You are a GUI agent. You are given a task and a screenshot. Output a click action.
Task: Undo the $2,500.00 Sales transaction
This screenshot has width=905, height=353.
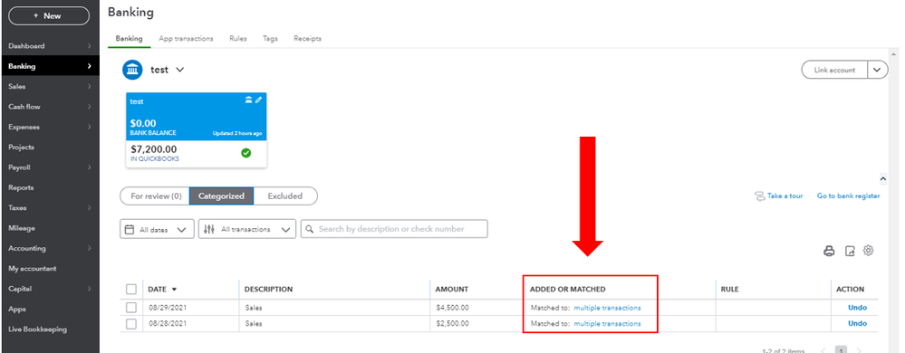(x=857, y=324)
